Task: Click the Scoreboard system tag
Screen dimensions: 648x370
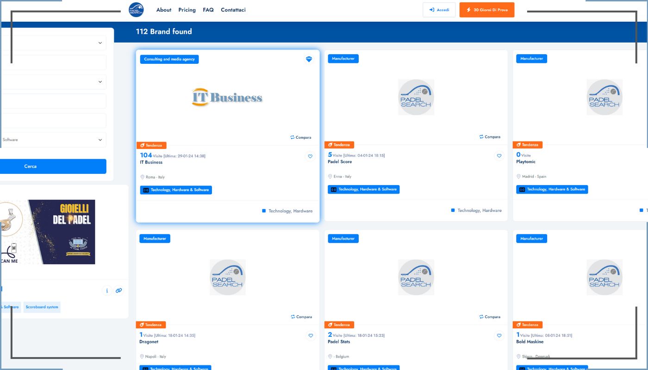Action: (x=42, y=307)
